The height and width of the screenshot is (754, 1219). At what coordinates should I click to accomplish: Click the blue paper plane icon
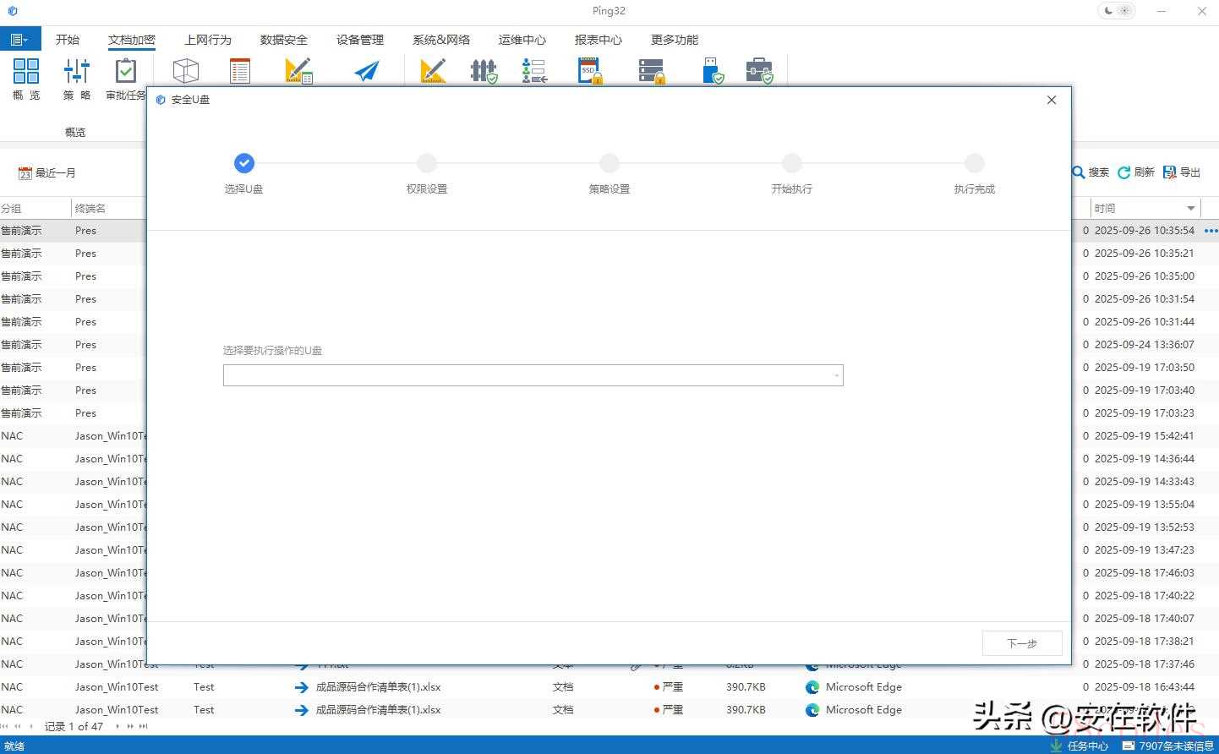pos(366,71)
